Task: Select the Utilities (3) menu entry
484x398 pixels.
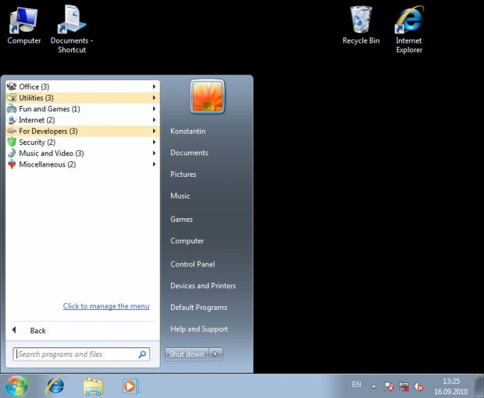Action: tap(83, 97)
